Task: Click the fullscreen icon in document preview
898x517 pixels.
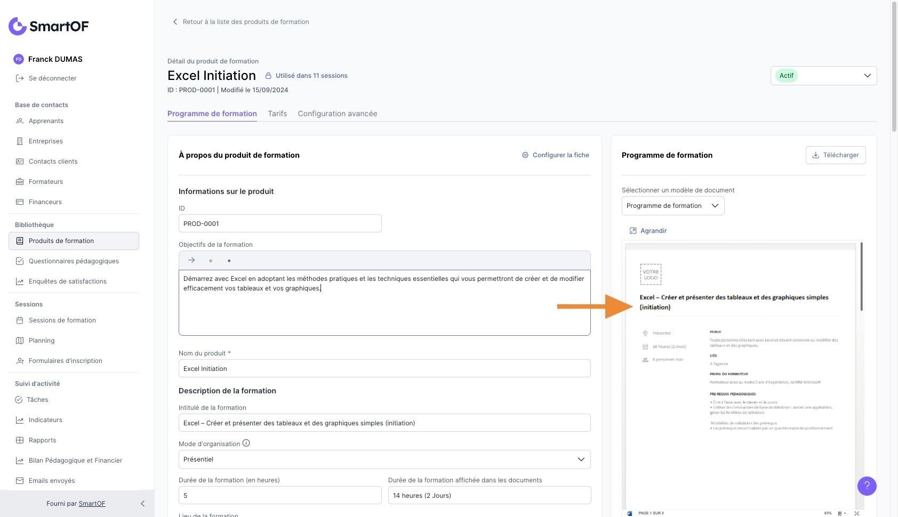Action: pyautogui.click(x=856, y=513)
